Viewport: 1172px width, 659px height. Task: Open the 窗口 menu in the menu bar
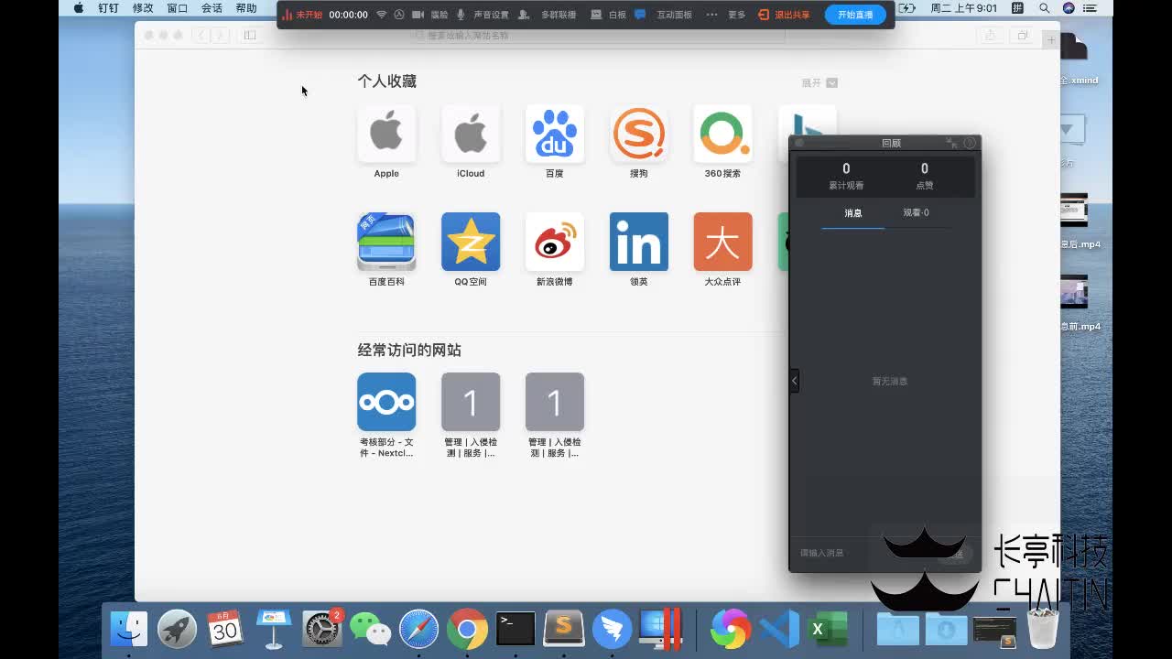click(x=178, y=7)
